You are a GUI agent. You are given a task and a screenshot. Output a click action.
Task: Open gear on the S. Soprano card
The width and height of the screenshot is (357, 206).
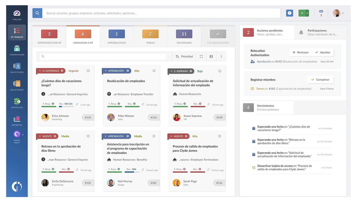pos(220,71)
